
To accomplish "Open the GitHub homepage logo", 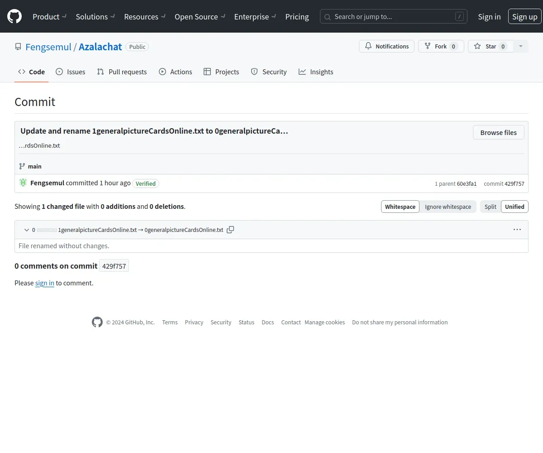I will [x=14, y=16].
